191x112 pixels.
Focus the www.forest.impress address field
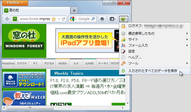click(x=35, y=19)
